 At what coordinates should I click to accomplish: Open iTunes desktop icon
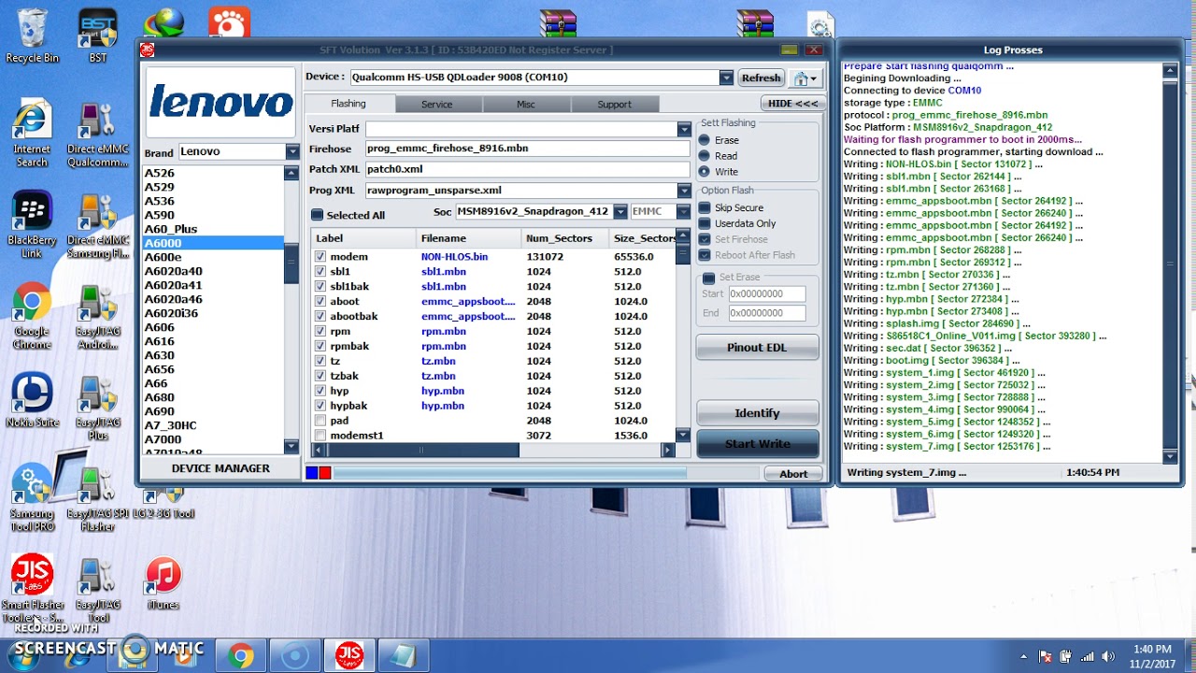164,583
